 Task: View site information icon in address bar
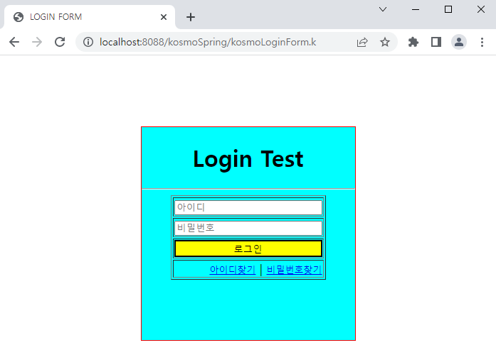pyautogui.click(x=88, y=42)
